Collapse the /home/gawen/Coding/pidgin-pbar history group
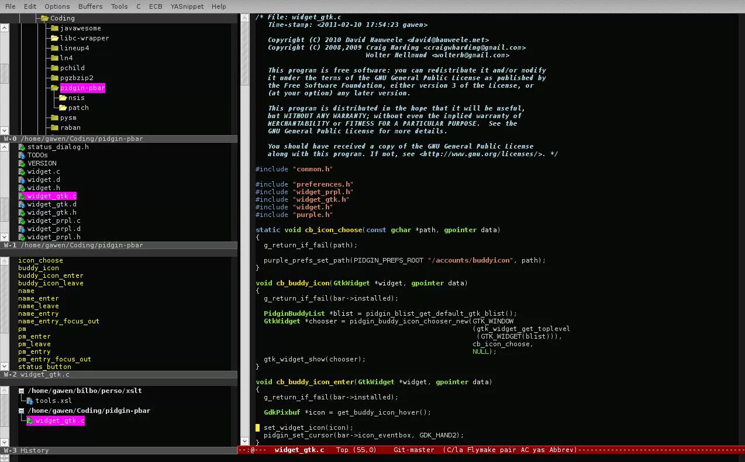 click(22, 411)
